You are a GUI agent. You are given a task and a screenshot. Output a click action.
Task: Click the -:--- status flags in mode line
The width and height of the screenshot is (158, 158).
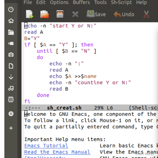click(33, 108)
